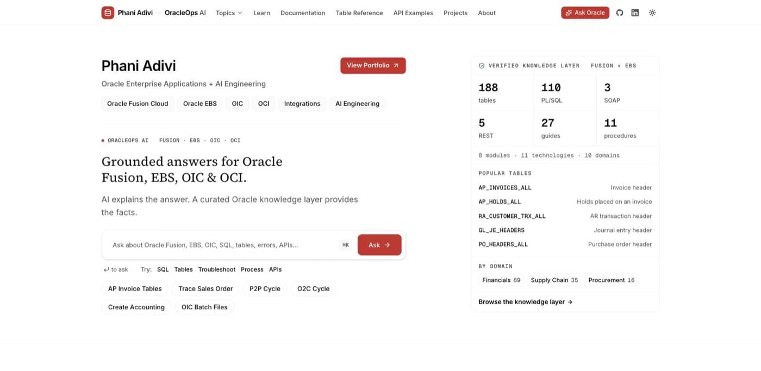This screenshot has width=761, height=371.
Task: Select the Integrations tag chip
Action: click(x=302, y=104)
